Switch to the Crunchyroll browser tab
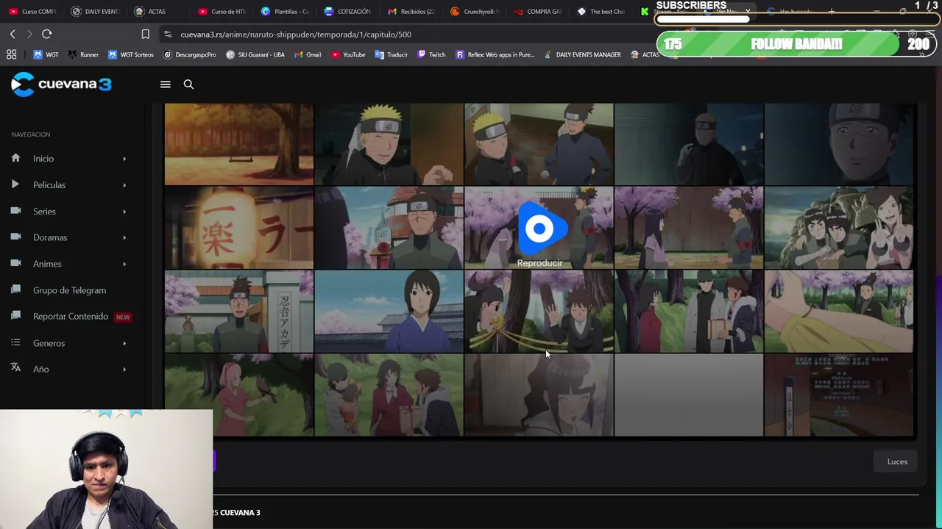This screenshot has width=942, height=529. (475, 12)
